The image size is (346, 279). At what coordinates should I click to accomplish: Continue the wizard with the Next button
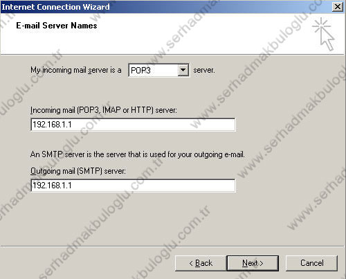pyautogui.click(x=253, y=263)
